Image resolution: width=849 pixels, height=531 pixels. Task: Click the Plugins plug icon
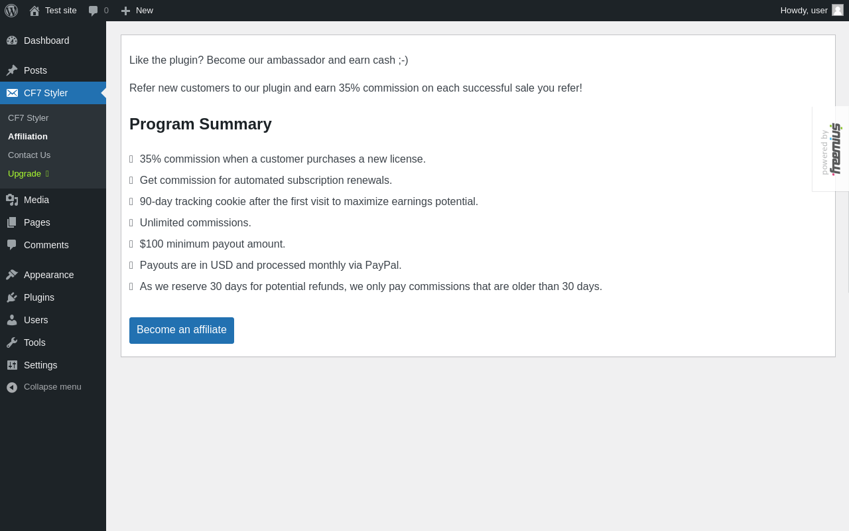12,297
